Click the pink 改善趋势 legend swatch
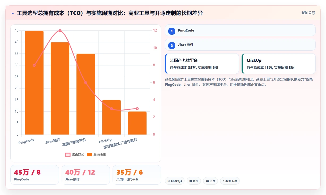The image size is (326, 195). coord(68,154)
